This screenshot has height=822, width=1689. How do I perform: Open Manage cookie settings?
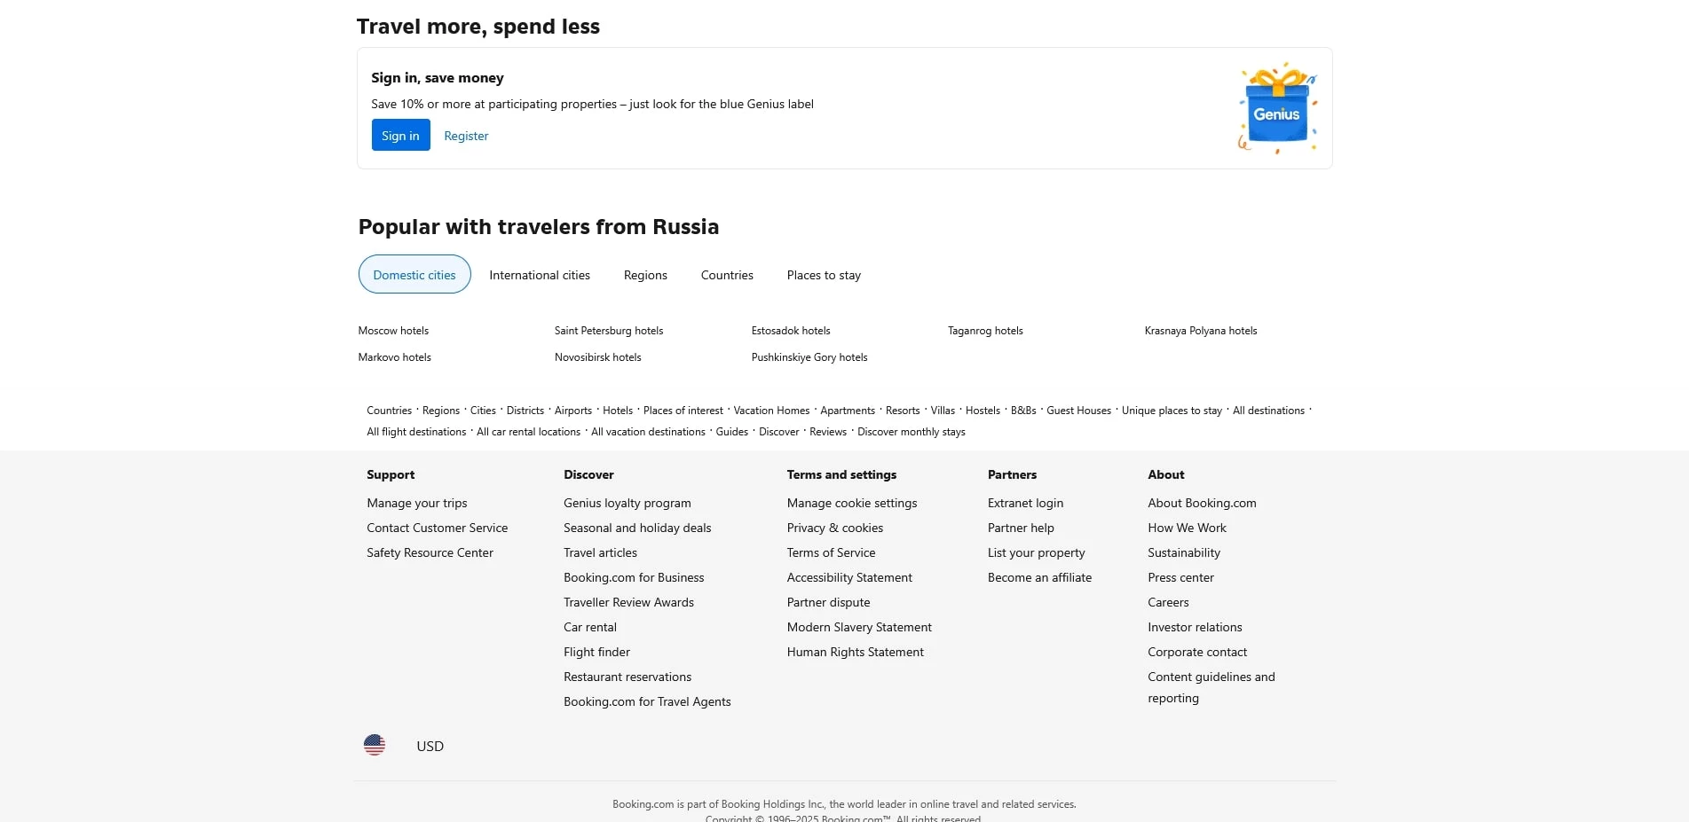coord(852,503)
